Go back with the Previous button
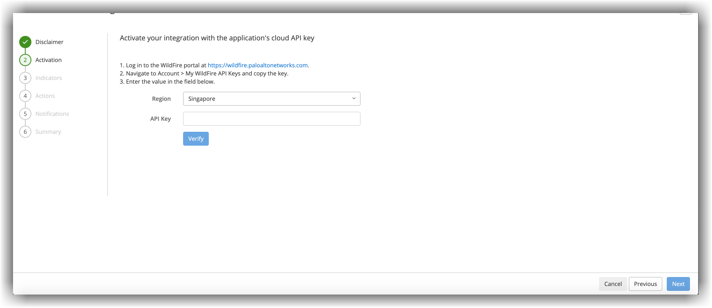 [x=645, y=284]
